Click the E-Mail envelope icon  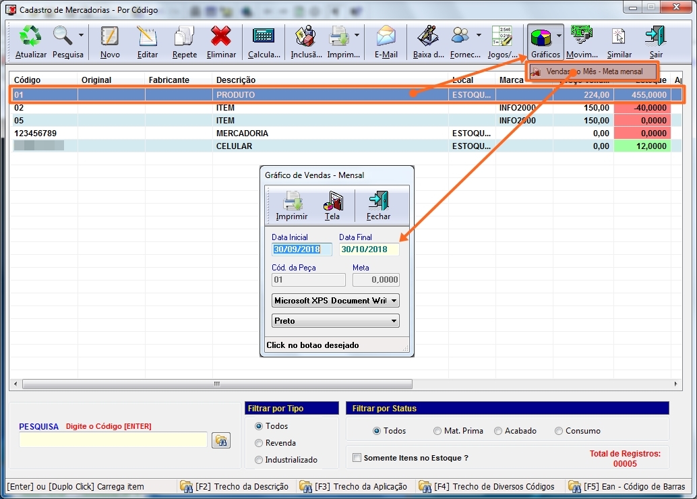386,37
